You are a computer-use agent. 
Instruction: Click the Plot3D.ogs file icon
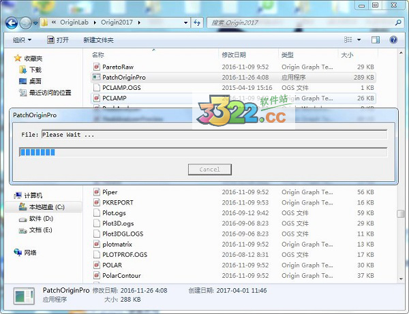tap(97, 223)
